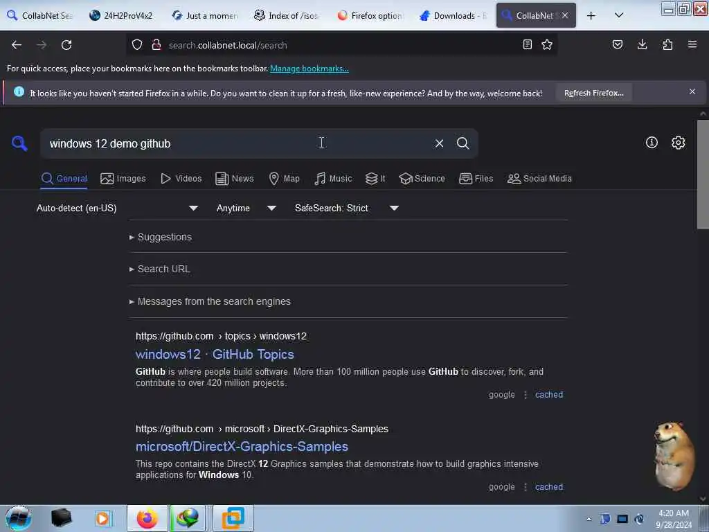Open the Manage bookmarks link

[x=309, y=69]
